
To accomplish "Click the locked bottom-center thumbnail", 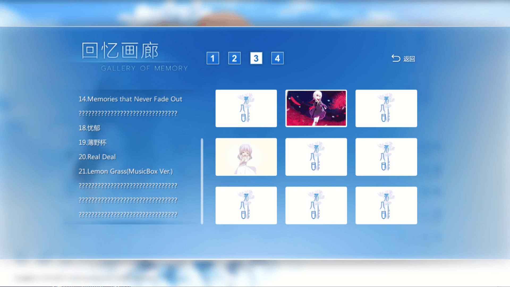I will 316,205.
